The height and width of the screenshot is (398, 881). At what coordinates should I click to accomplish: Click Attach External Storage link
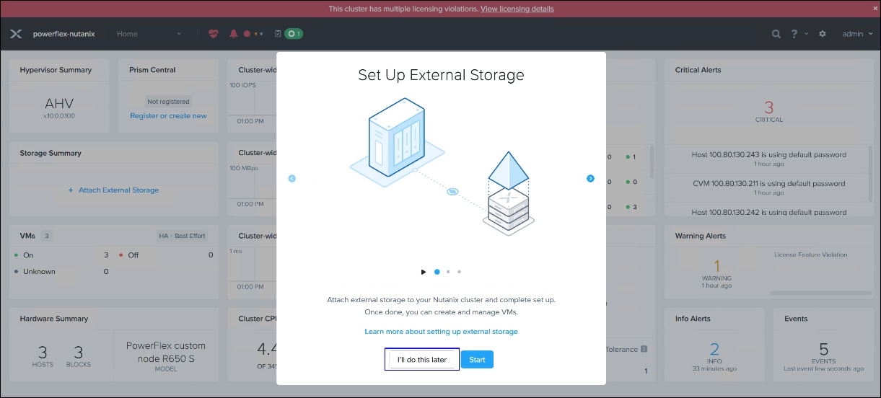(x=118, y=190)
